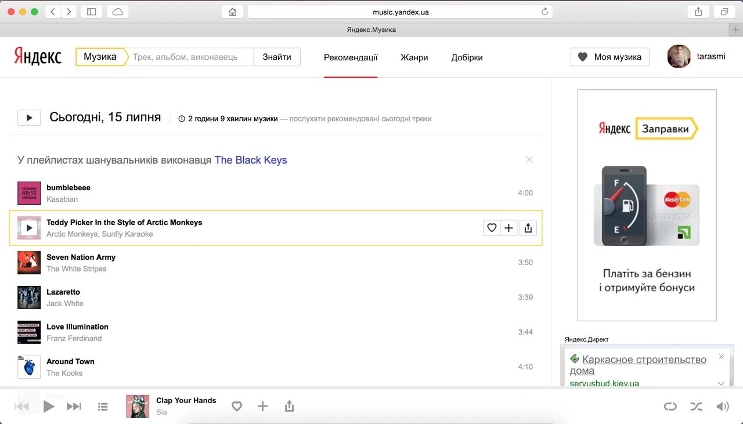
Task: Add Clap Your Hands to playlist
Action: pyautogui.click(x=262, y=407)
